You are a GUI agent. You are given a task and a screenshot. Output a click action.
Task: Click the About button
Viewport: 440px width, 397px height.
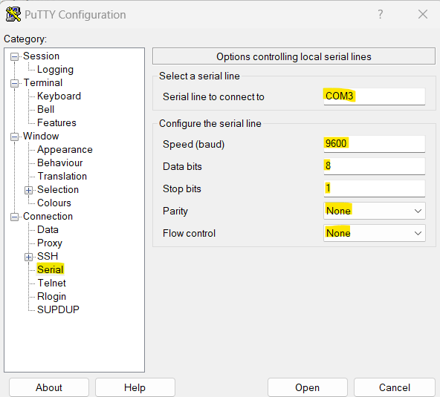tap(49, 387)
